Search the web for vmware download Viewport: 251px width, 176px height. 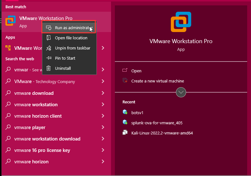tap(34, 93)
